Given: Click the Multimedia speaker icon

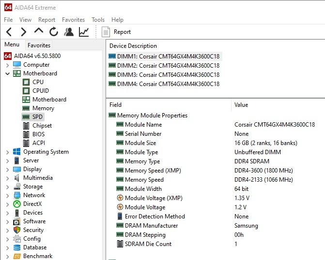Looking at the screenshot, I should pyautogui.click(x=17, y=178).
